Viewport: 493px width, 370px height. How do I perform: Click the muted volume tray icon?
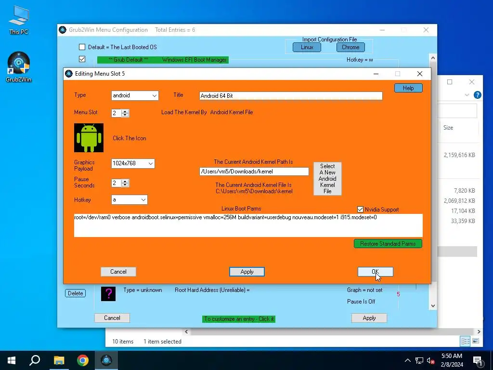coord(431,360)
